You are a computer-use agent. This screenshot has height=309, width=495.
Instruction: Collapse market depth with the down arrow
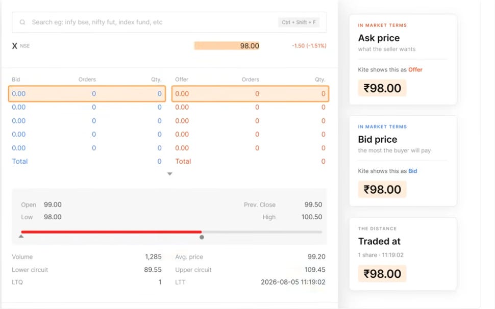pos(169,174)
